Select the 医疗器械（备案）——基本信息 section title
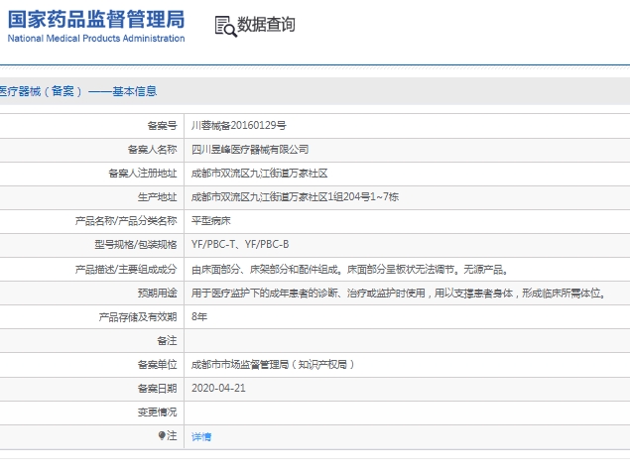Screen dimensions: 630x471 (x=78, y=91)
